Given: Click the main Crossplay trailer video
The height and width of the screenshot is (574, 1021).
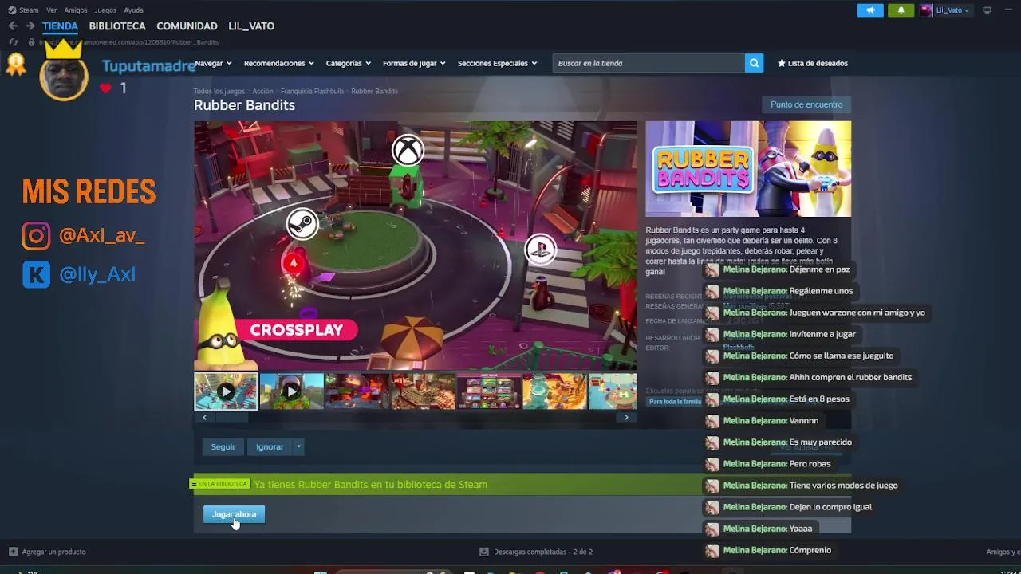Looking at the screenshot, I should [x=416, y=246].
